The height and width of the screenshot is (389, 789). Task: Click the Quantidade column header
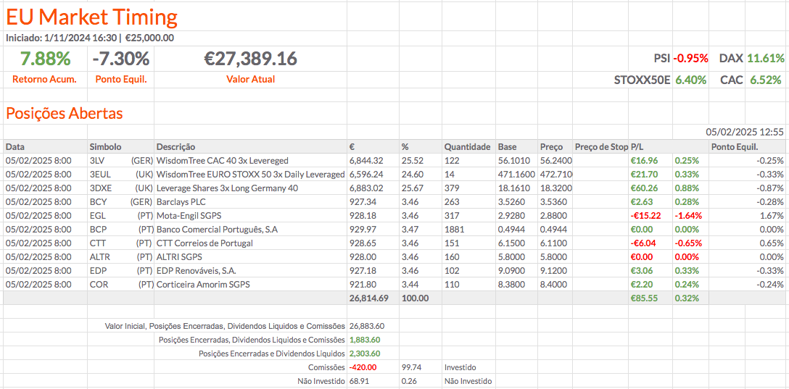tap(467, 147)
